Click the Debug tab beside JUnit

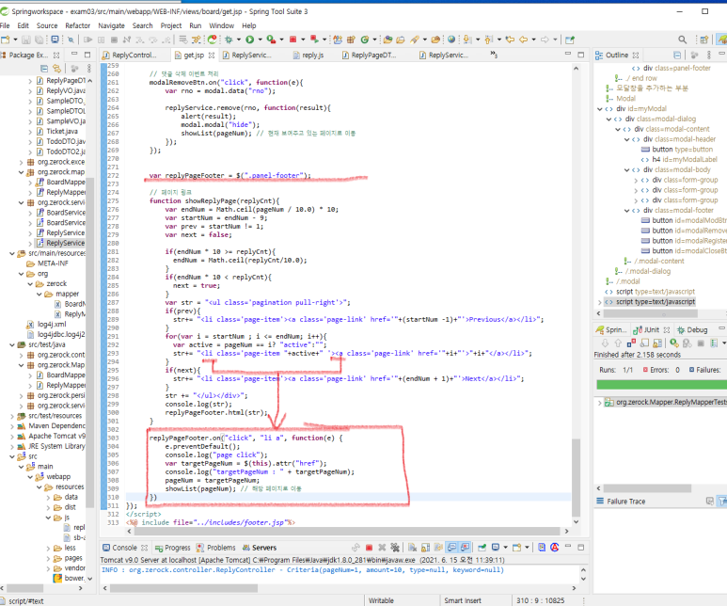pos(692,330)
